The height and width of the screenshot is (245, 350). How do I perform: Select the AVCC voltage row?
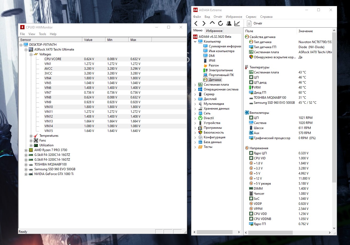point(115,69)
